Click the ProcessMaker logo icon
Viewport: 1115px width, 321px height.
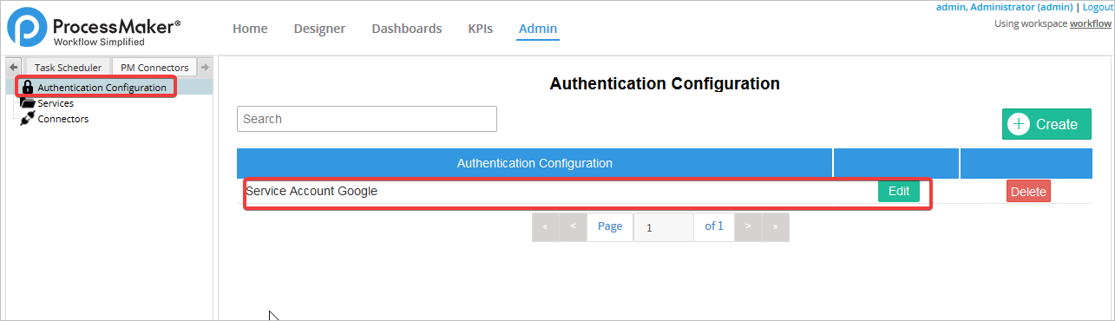tap(26, 28)
